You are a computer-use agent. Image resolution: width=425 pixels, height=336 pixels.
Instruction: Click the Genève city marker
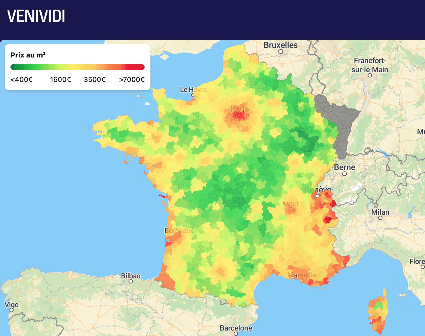pos(317,196)
